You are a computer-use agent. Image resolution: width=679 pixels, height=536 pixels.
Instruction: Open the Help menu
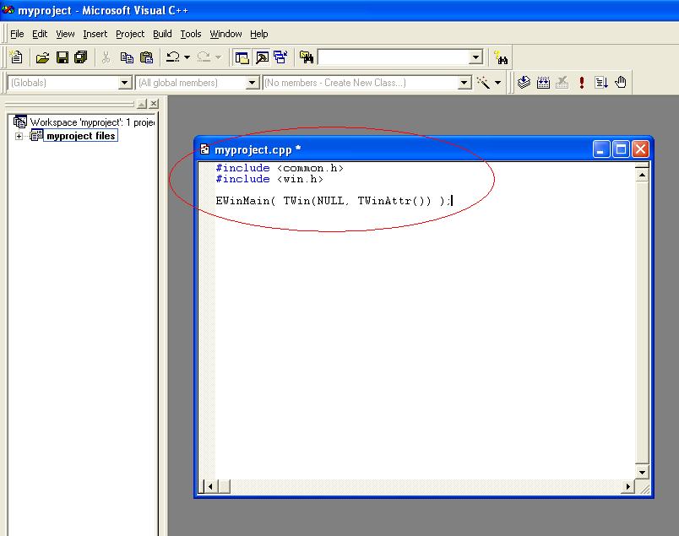coord(259,34)
